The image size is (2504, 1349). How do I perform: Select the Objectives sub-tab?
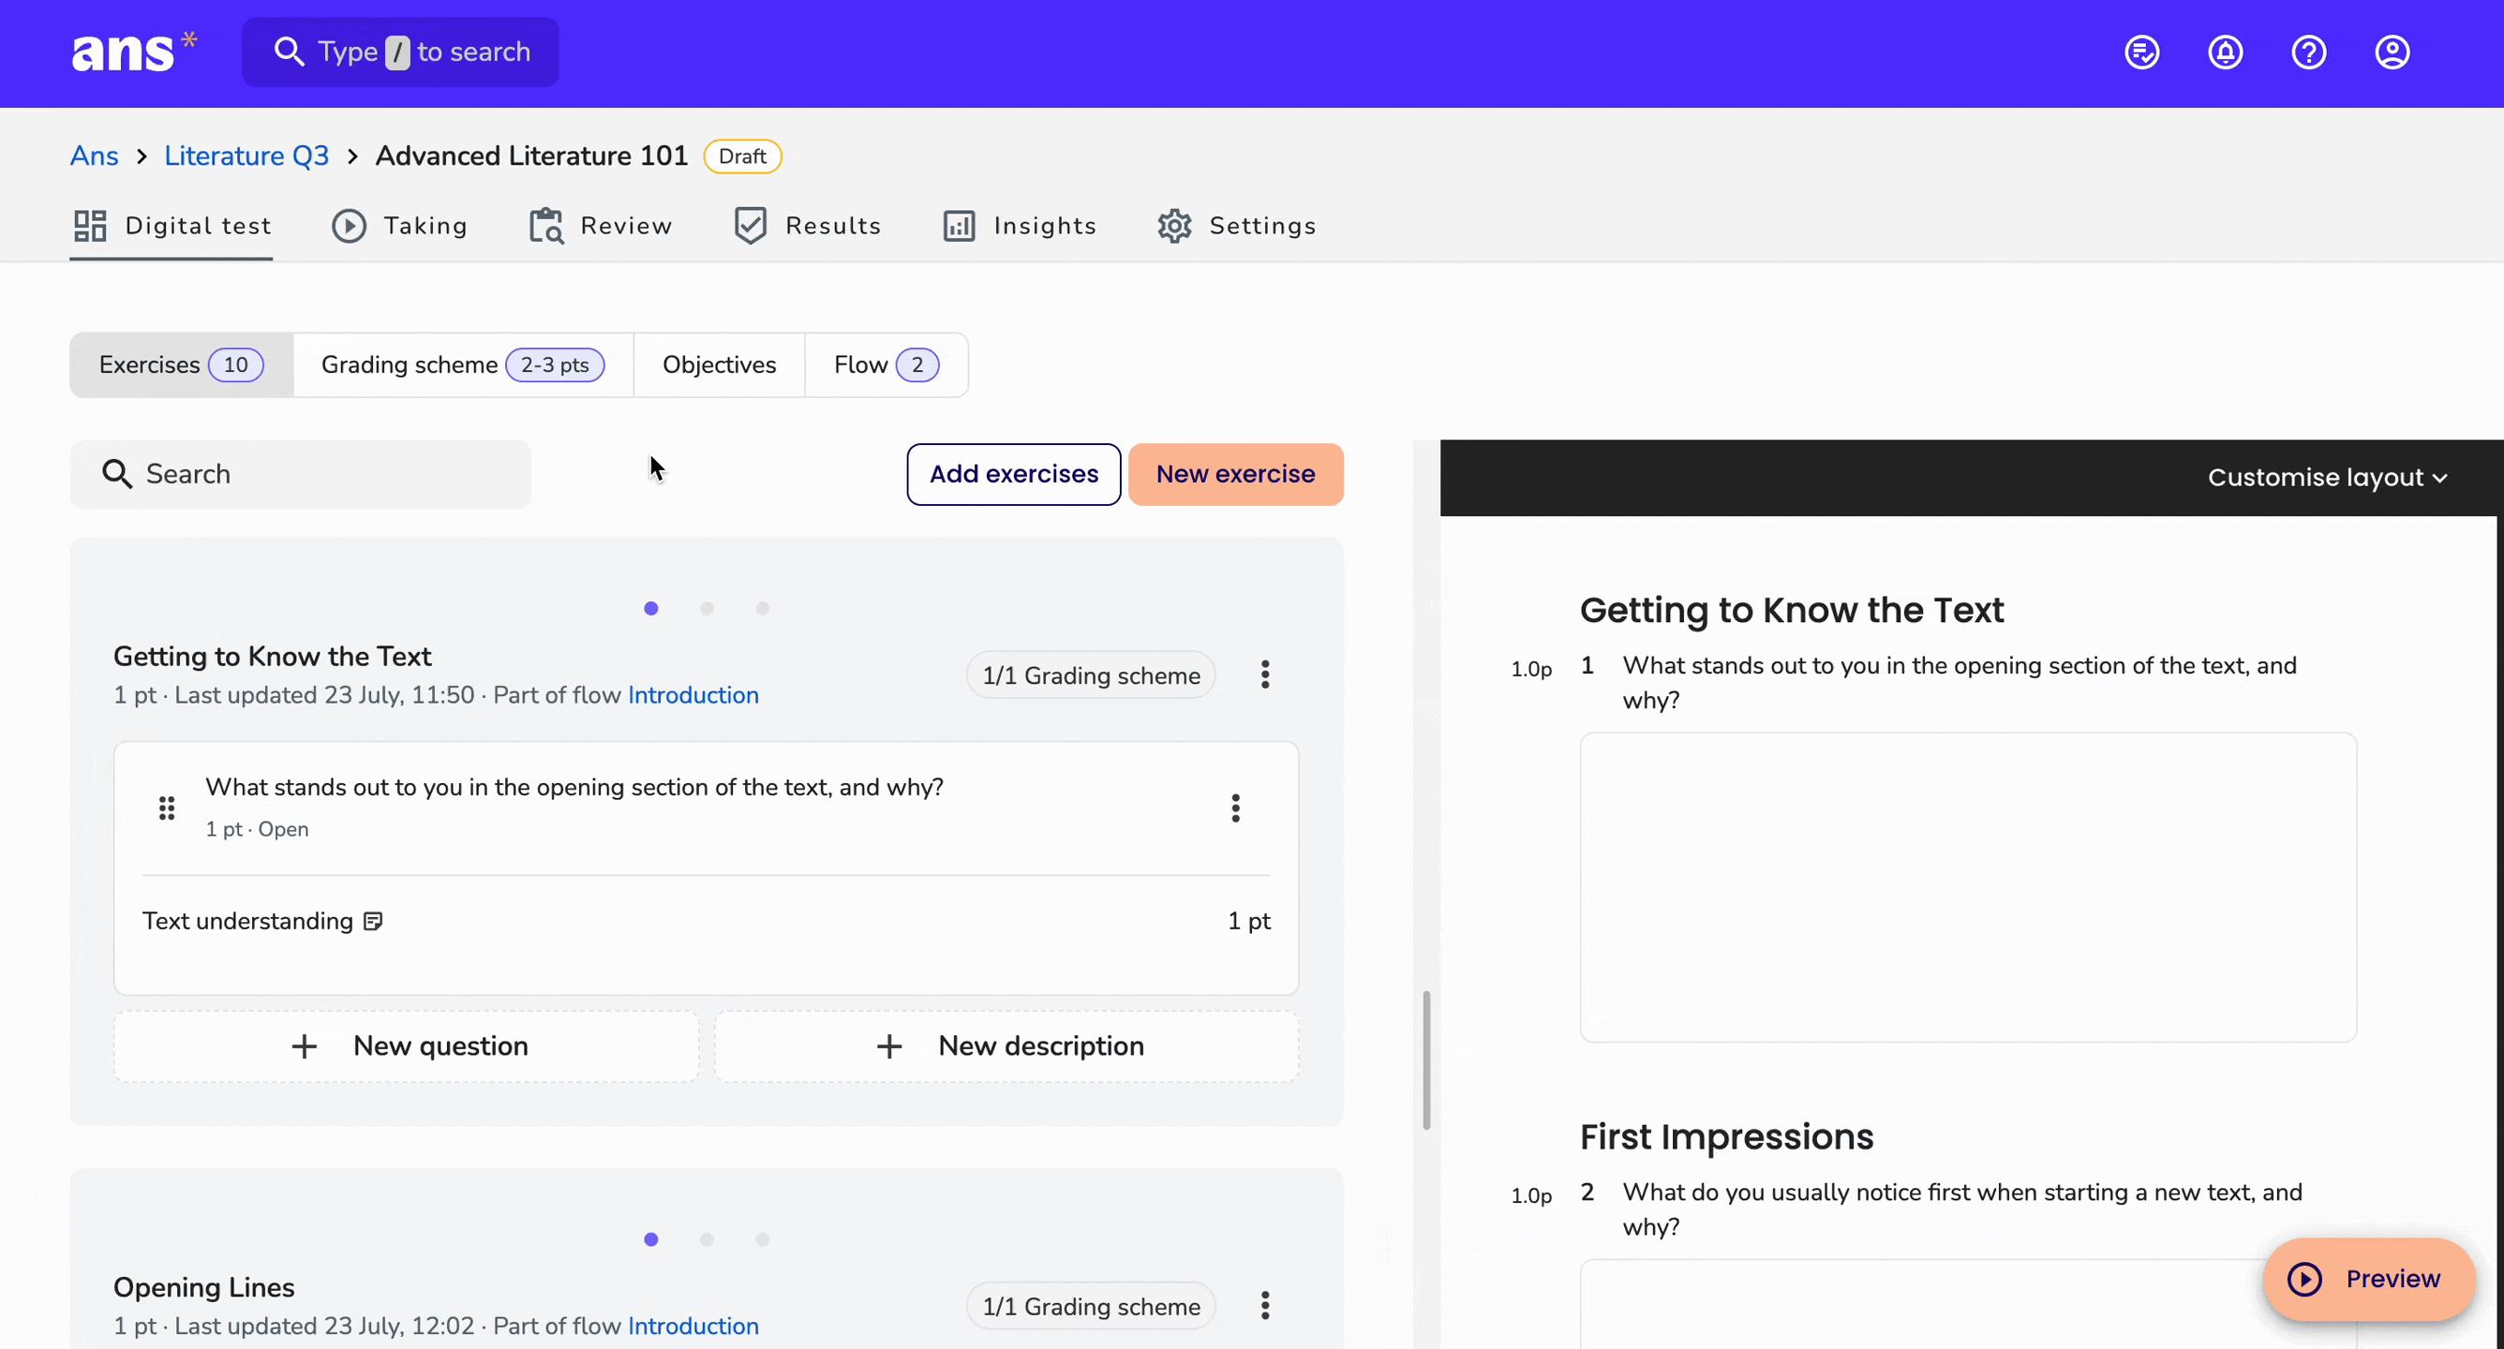[x=720, y=364]
